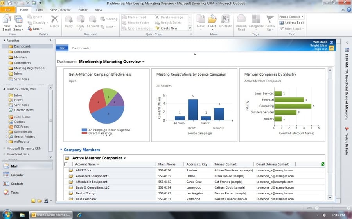
Task: Open the File tab in Outlook ribbon
Action: point(8,10)
